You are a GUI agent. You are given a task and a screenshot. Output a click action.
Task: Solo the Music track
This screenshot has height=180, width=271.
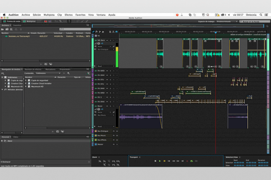pos(110,106)
